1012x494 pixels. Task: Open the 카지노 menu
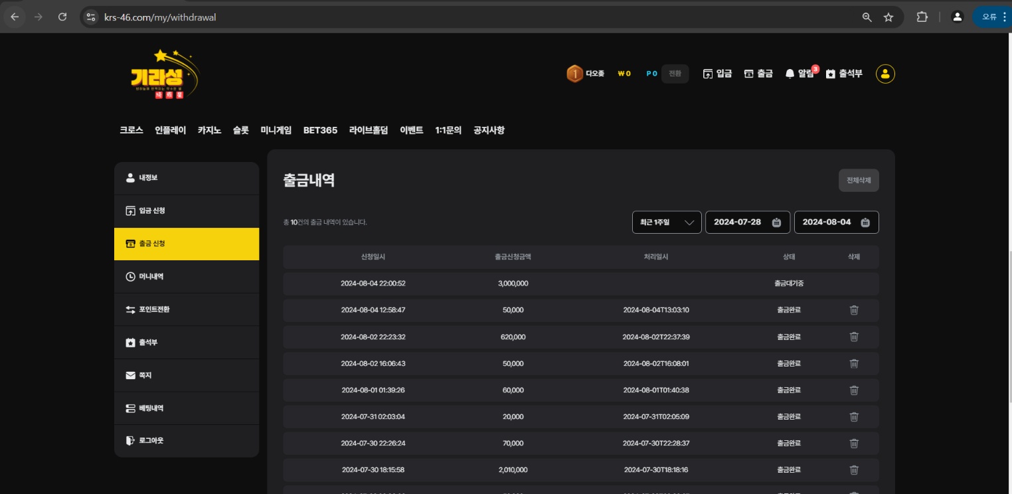click(209, 130)
